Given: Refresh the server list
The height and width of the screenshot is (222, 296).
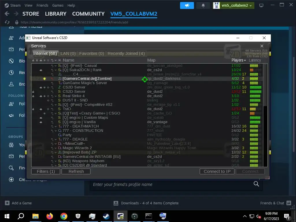Looking at the screenshot, I should tap(76, 171).
